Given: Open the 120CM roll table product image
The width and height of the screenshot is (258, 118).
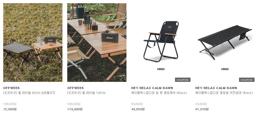Looking at the screenshot, I should tap(97, 43).
